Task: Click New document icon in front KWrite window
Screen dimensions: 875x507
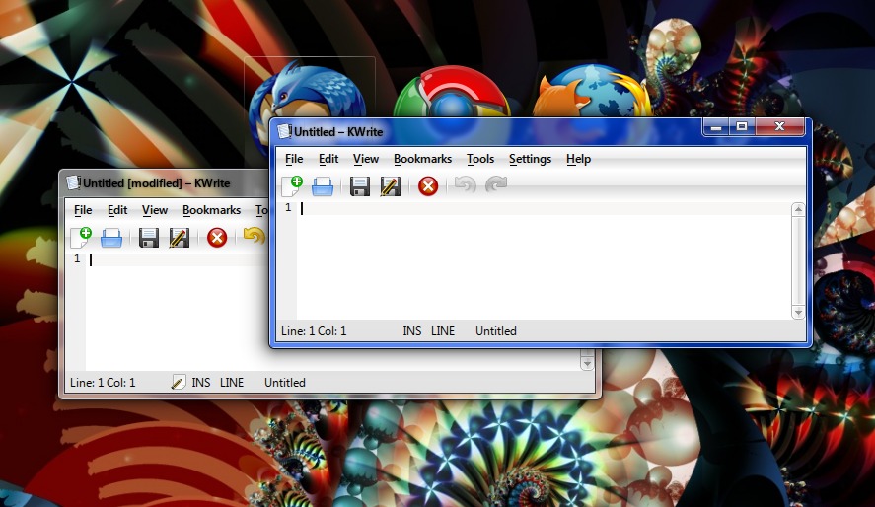Action: click(x=292, y=185)
